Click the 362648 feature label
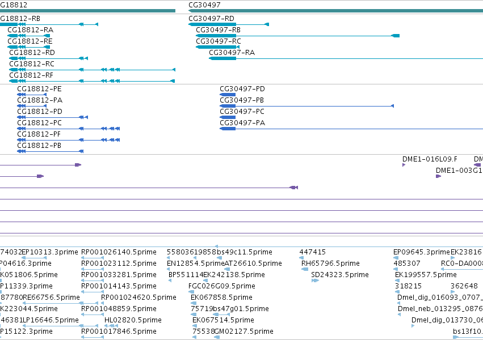The width and height of the screenshot is (483, 340). click(464, 286)
